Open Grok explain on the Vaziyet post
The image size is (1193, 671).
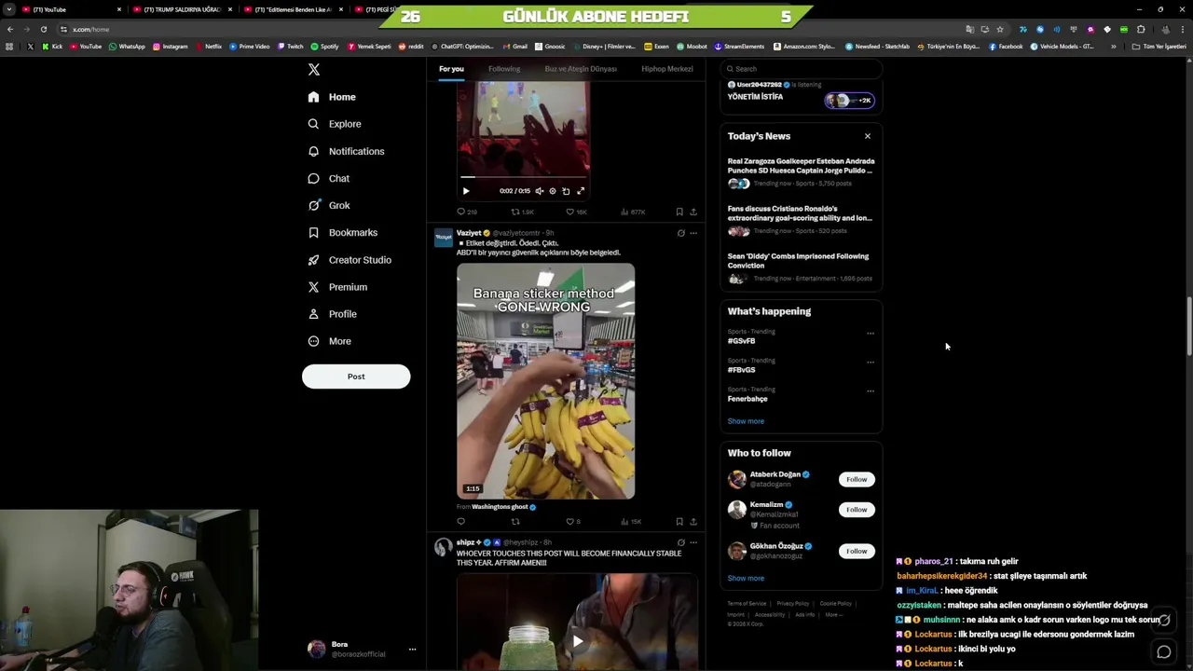coord(680,233)
